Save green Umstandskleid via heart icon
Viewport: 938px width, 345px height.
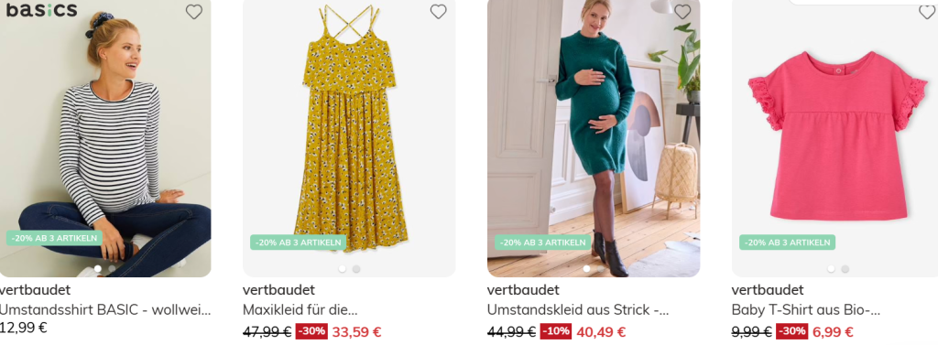coord(682,11)
